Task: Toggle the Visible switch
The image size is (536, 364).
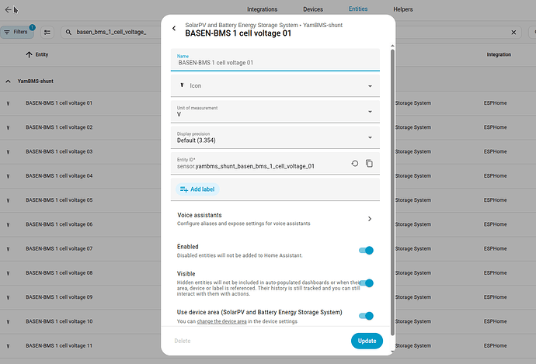Action: click(x=366, y=283)
